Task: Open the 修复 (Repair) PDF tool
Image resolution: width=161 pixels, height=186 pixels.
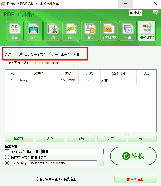Action: 15,31
